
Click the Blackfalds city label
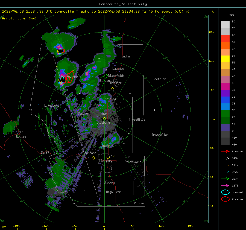[x=116, y=76]
